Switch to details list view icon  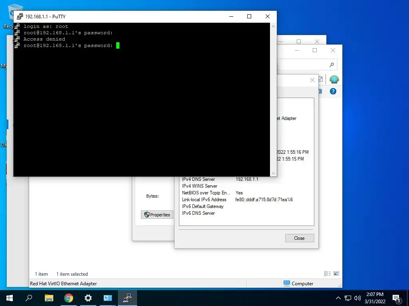click(328, 273)
